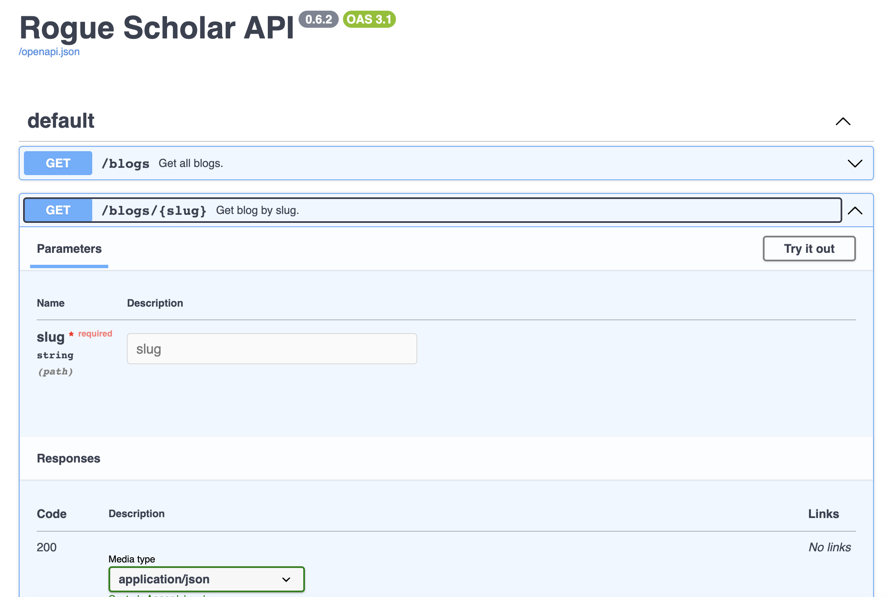Click the default section heading
This screenshot has width=891, height=597.
click(61, 121)
